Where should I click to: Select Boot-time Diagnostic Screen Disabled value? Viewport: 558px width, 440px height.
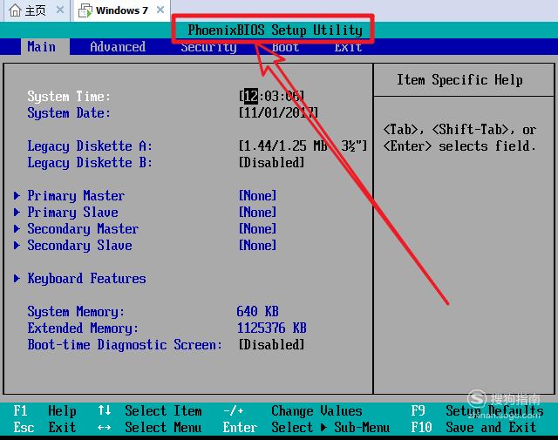click(271, 344)
